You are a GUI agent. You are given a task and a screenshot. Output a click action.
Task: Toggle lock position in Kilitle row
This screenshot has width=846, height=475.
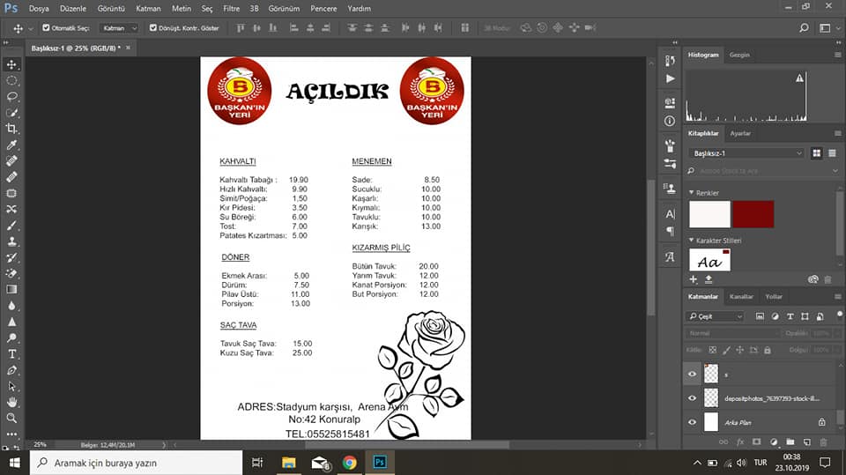click(739, 350)
